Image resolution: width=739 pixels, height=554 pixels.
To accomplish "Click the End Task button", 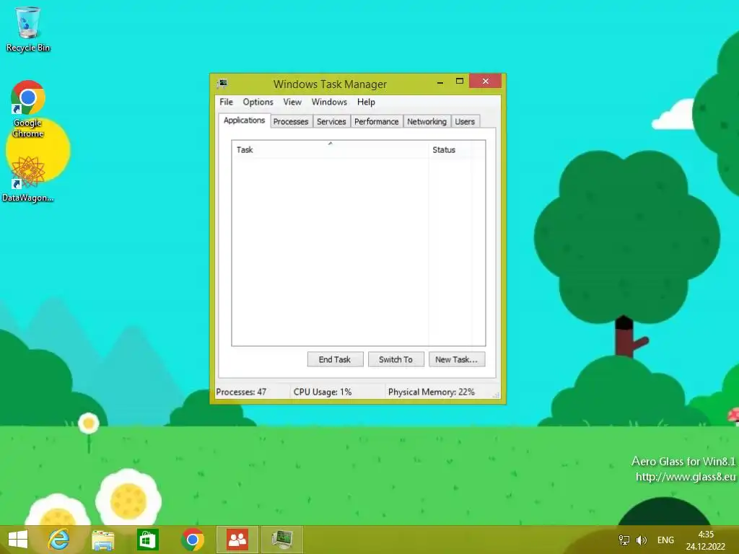I will (x=335, y=359).
